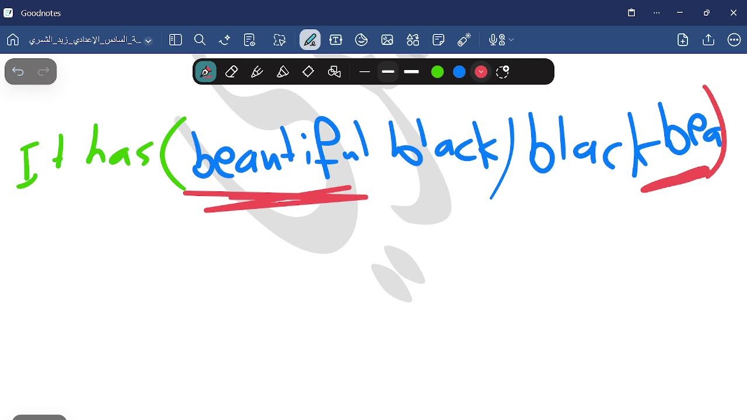Add a new page
Viewport: 747px width, 420px height.
pyautogui.click(x=683, y=40)
